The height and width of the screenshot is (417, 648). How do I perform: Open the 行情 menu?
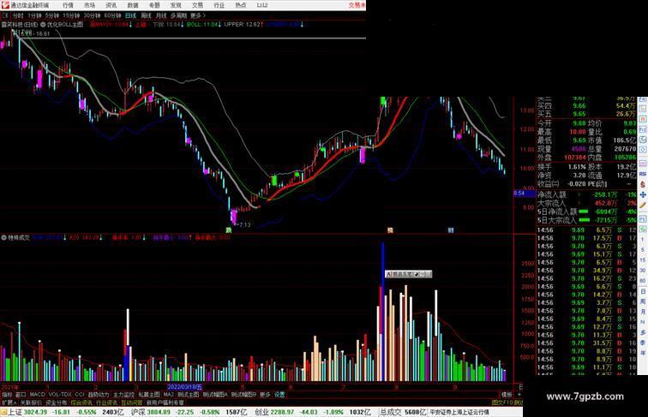[x=68, y=5]
